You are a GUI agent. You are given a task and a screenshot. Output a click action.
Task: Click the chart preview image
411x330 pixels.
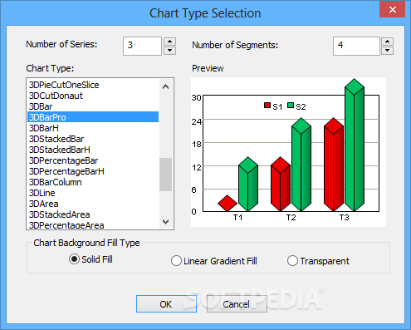pos(288,152)
